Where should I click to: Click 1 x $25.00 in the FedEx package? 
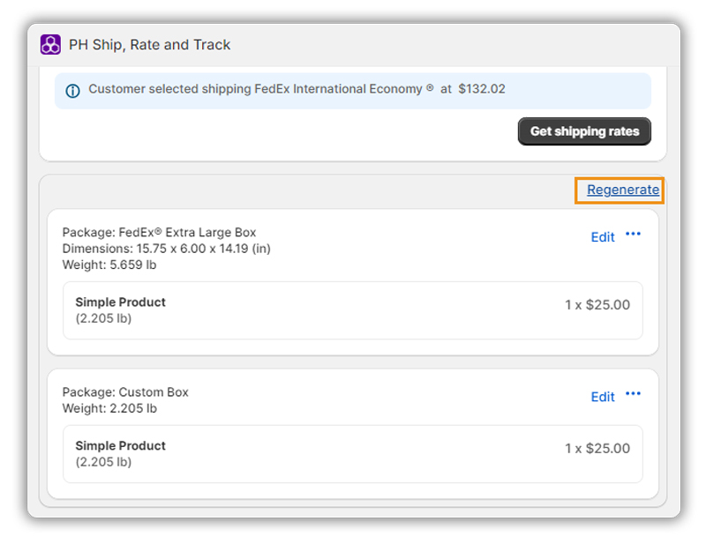(597, 305)
